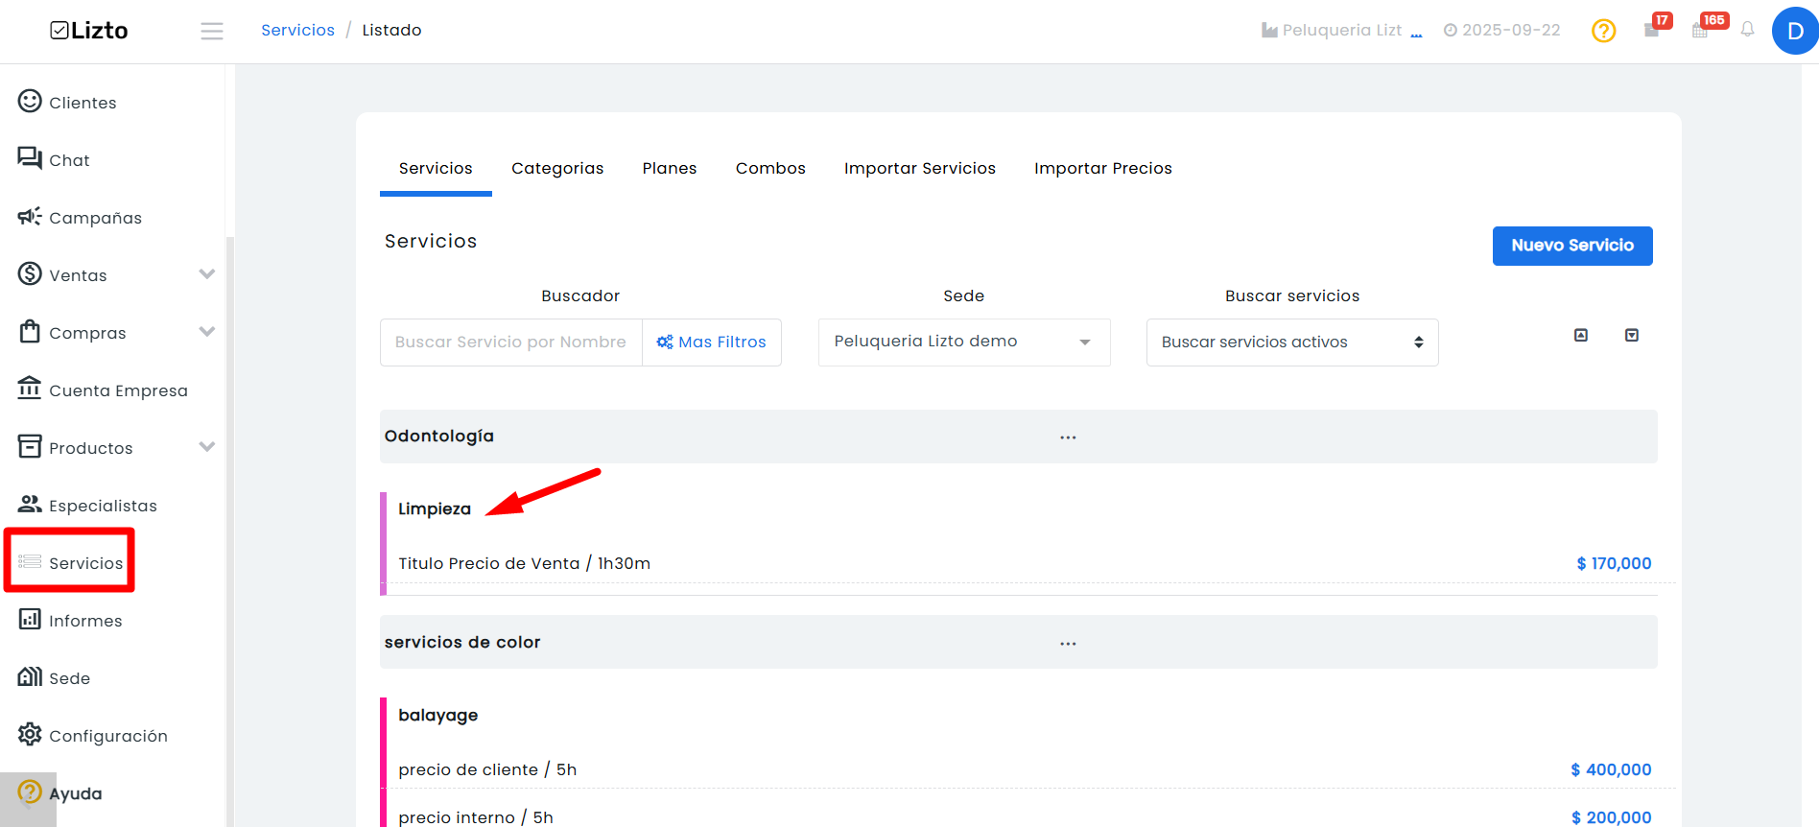1819x827 pixels.
Task: Open notifications bell icon
Action: (x=1747, y=30)
